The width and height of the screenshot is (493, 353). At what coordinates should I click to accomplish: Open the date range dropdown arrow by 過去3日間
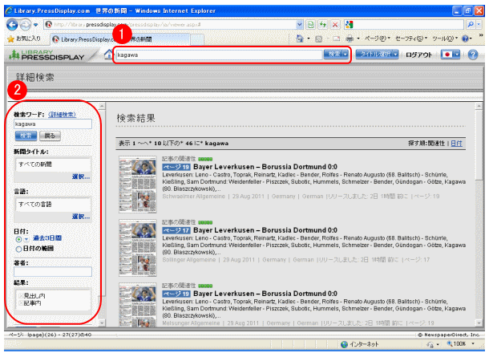pyautogui.click(x=26, y=239)
